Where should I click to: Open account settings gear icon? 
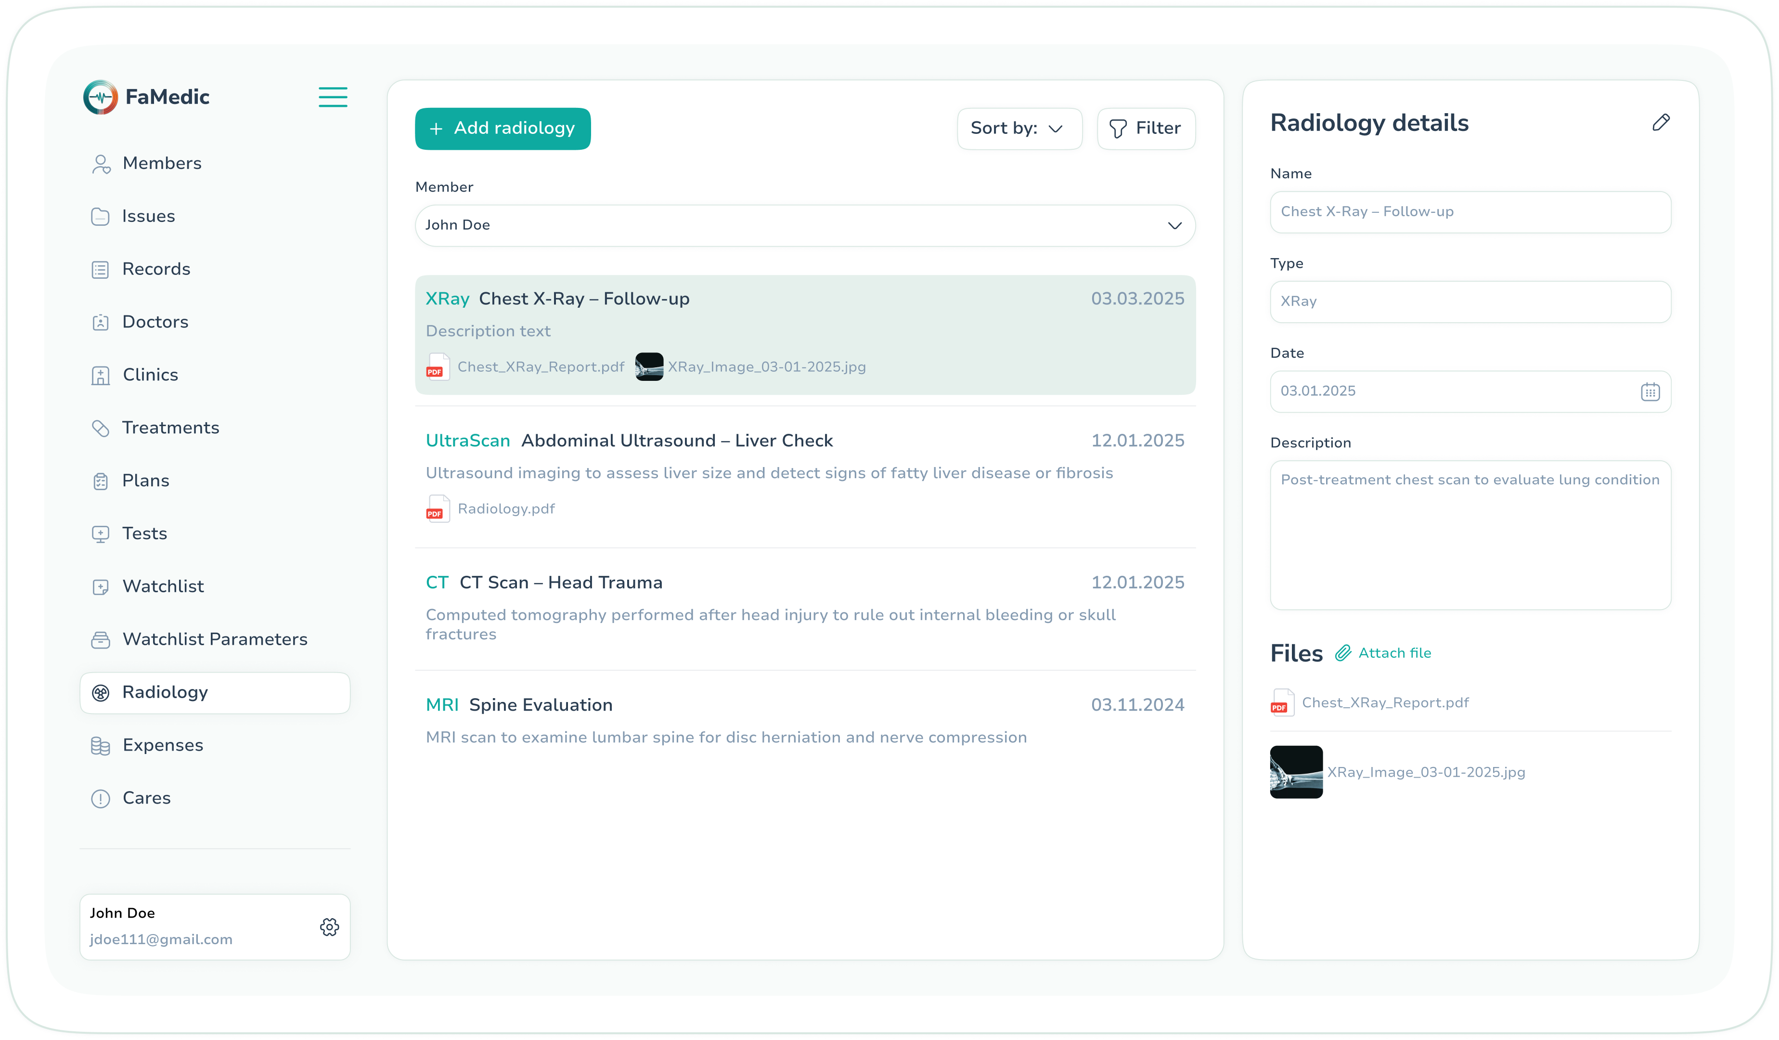pyautogui.click(x=329, y=927)
